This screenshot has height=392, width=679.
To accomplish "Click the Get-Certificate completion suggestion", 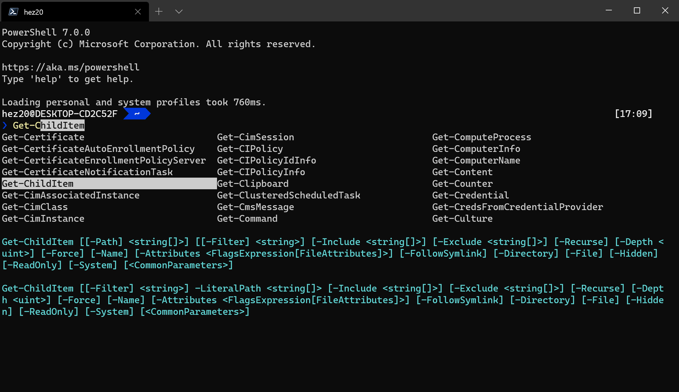I will pos(43,137).
